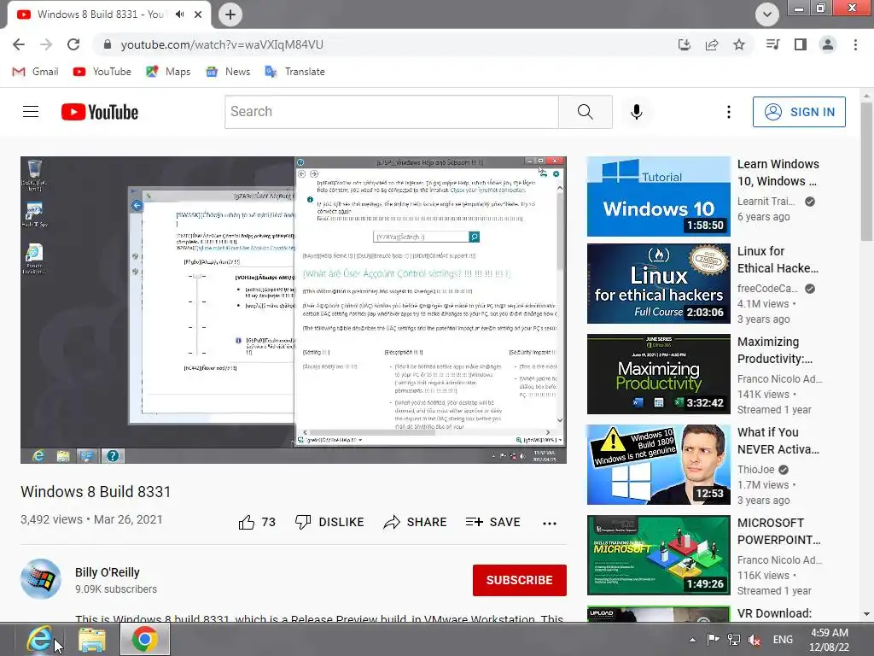
Task: Open 'VR Download:' video title
Action: tap(774, 613)
